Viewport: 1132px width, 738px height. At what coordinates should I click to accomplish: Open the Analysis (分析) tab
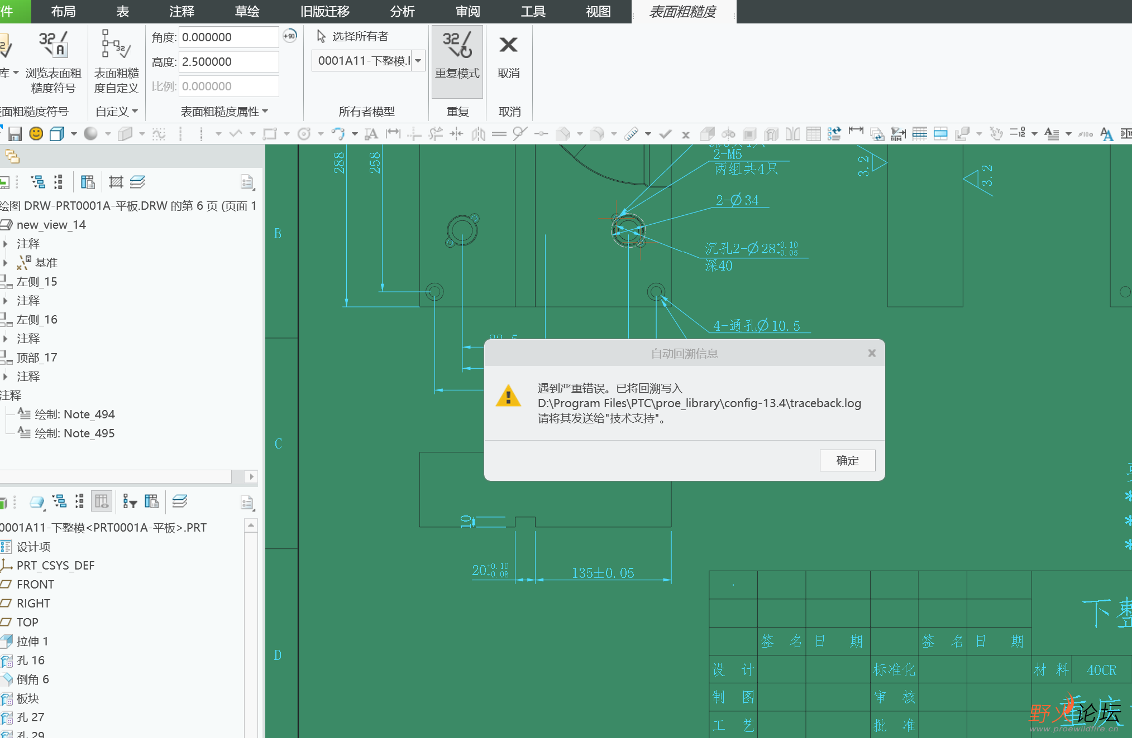click(x=403, y=12)
